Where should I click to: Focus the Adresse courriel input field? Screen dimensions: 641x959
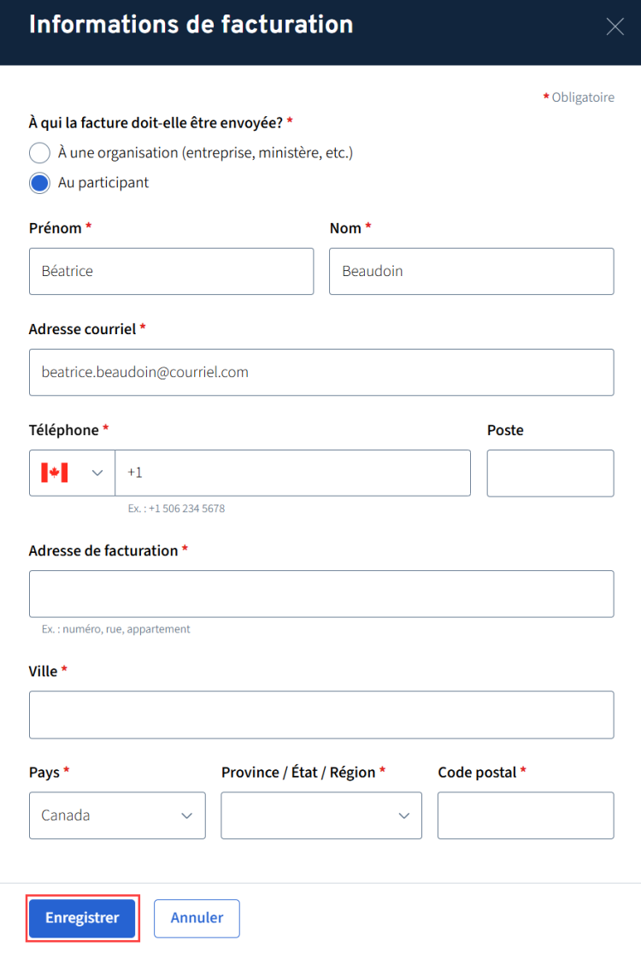(320, 373)
